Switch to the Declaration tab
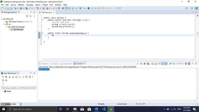Image resolution: width=199 pixels, height=112 pixels. point(66,63)
